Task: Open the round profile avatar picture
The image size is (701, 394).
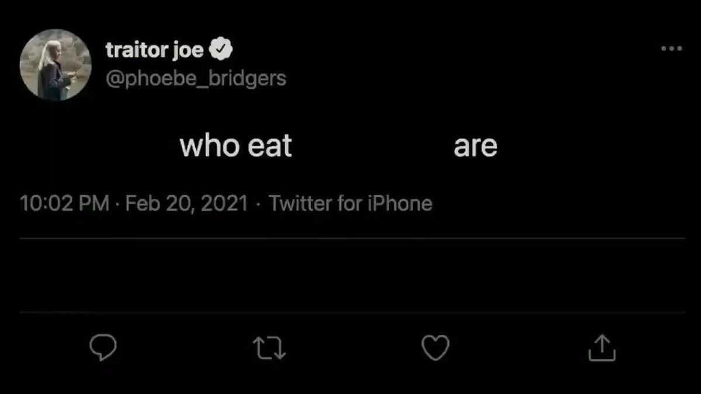Action: tap(55, 64)
